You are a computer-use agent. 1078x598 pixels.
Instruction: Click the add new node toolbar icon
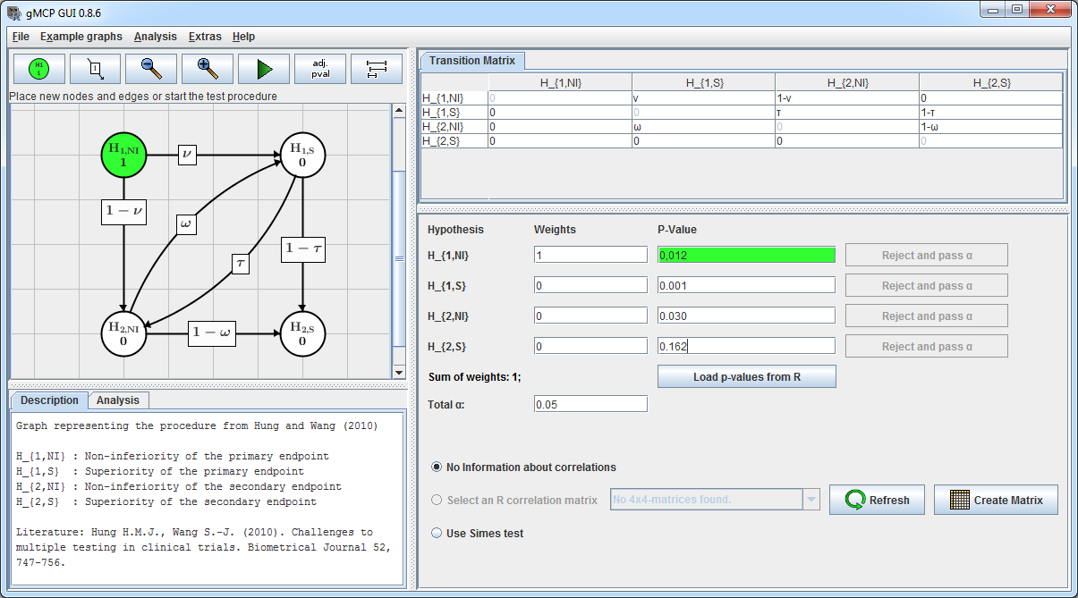point(38,69)
